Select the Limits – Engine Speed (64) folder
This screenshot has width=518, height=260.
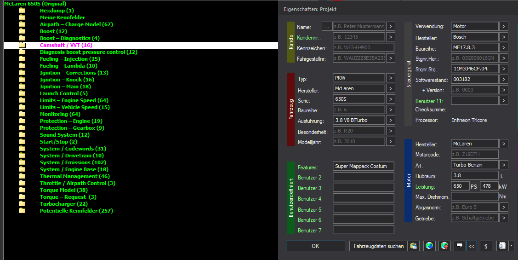[x=74, y=101]
